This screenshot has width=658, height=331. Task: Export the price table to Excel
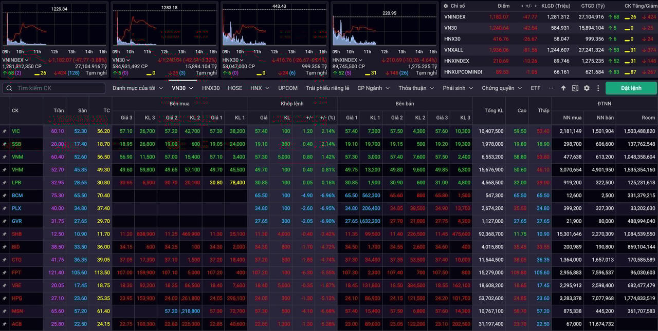(575, 88)
